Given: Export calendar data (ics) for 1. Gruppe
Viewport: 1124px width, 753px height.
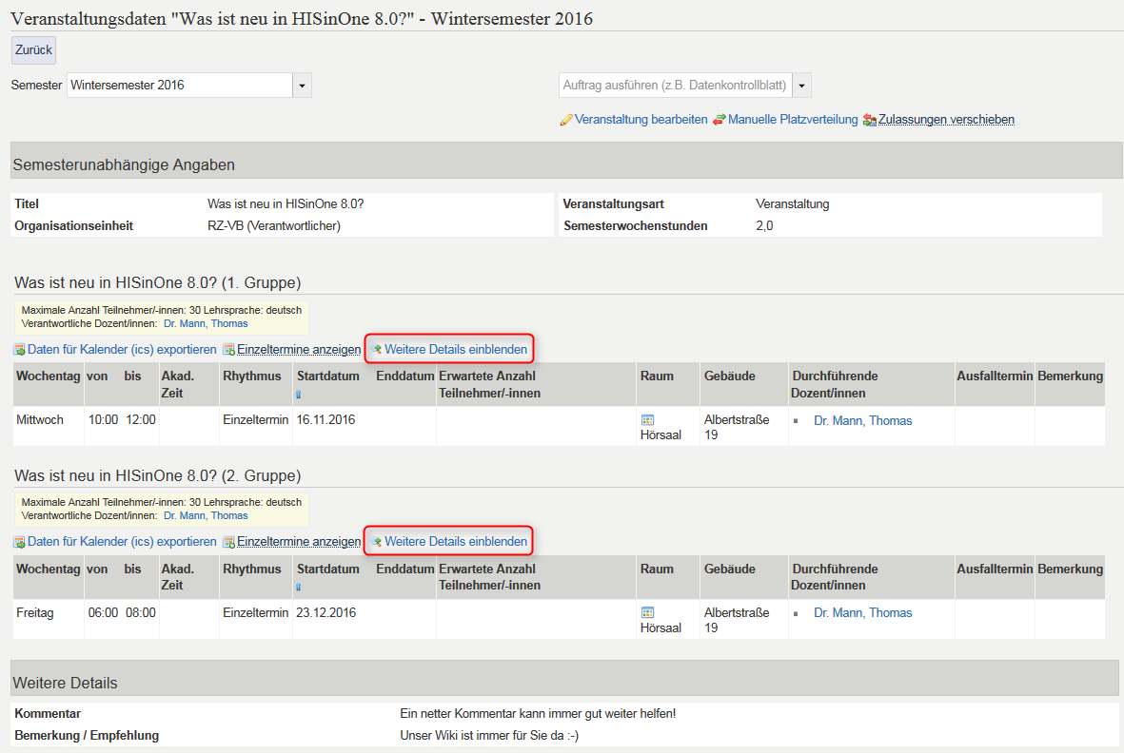Looking at the screenshot, I should [x=122, y=349].
